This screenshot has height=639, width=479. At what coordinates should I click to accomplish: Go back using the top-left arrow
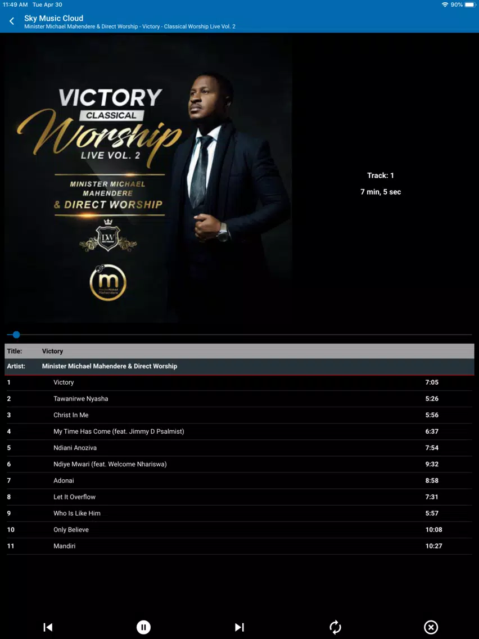click(x=12, y=21)
